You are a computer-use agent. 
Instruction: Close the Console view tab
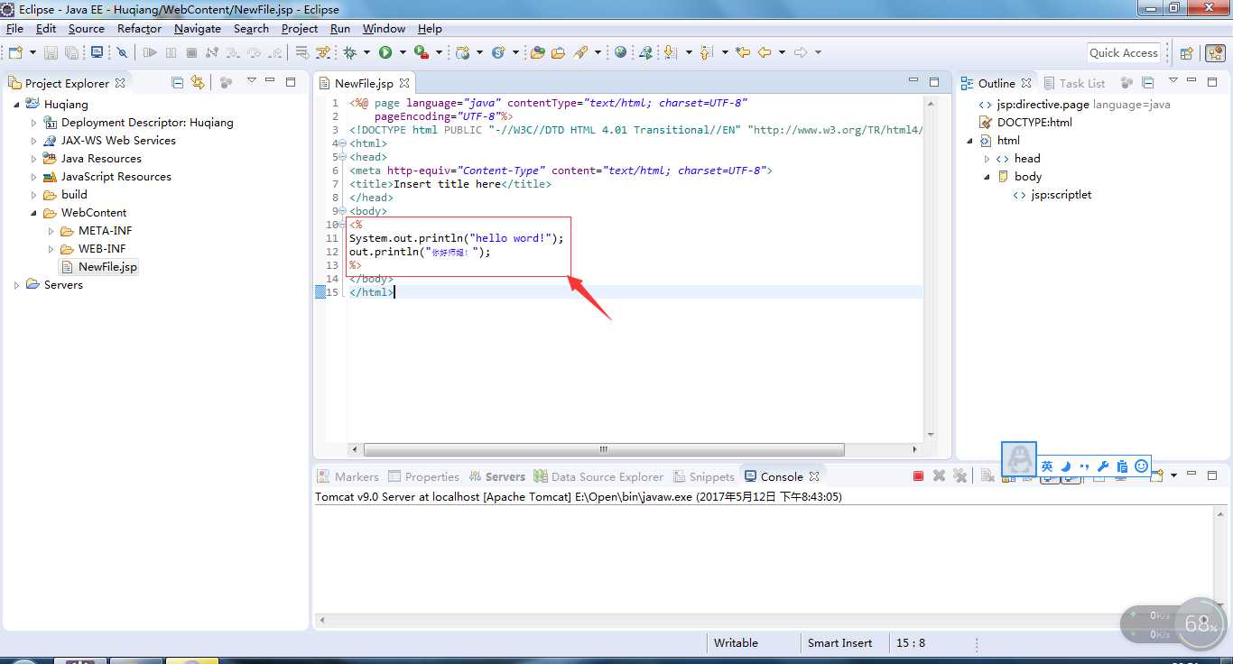coord(814,476)
